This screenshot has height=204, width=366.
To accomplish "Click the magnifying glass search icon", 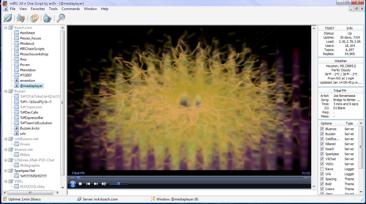I will 61,18.
